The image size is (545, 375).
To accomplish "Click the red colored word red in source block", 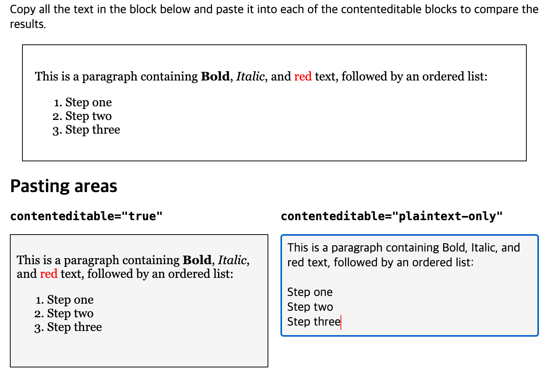I will click(x=303, y=76).
